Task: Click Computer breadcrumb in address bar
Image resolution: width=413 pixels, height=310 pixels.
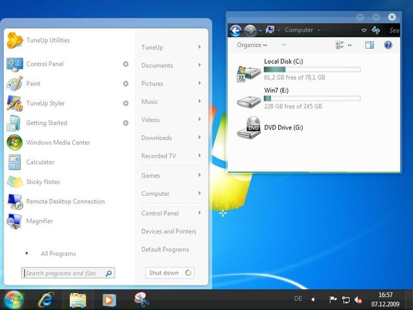Action: [299, 30]
